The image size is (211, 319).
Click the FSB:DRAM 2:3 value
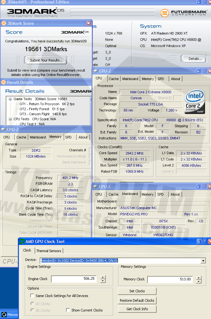point(70,184)
